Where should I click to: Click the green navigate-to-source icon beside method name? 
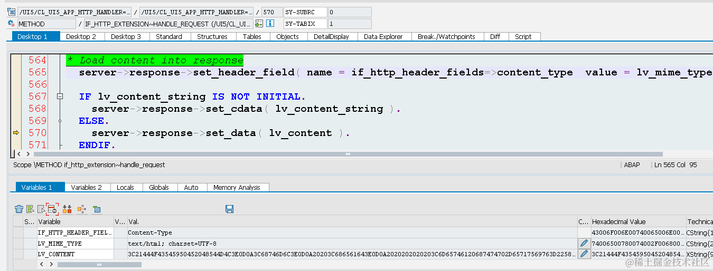point(259,24)
